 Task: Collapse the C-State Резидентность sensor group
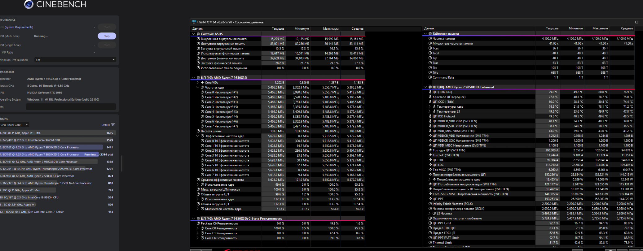(194, 219)
